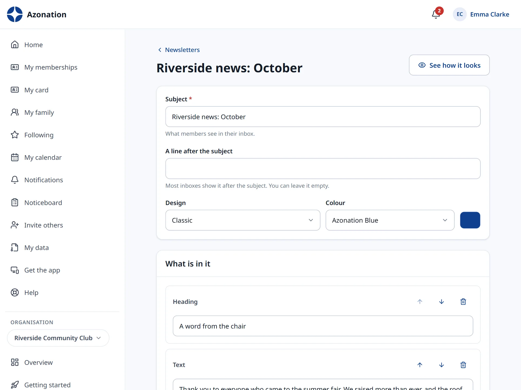
Task: Click the Subject input field
Action: [323, 117]
